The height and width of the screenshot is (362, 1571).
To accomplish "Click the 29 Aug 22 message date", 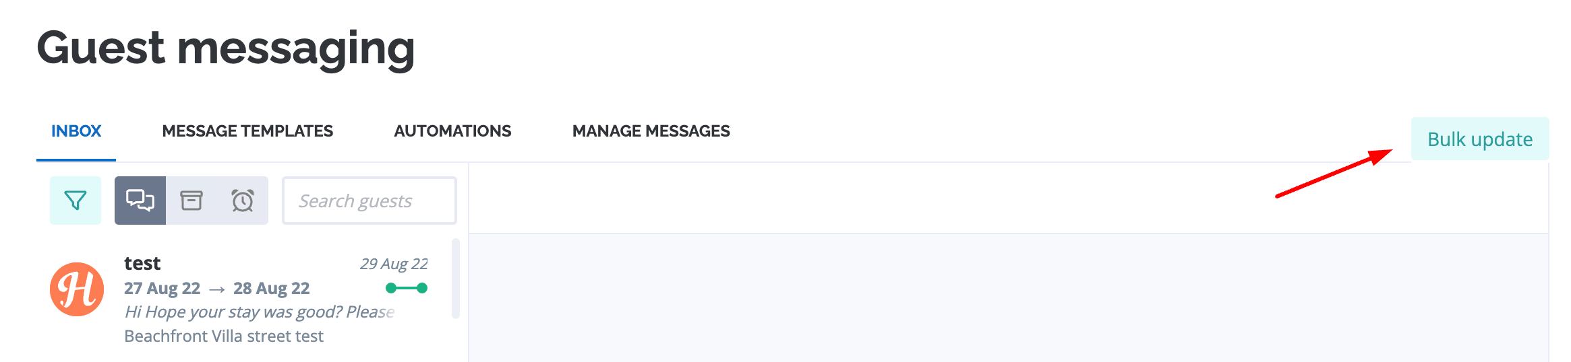I will [x=394, y=264].
